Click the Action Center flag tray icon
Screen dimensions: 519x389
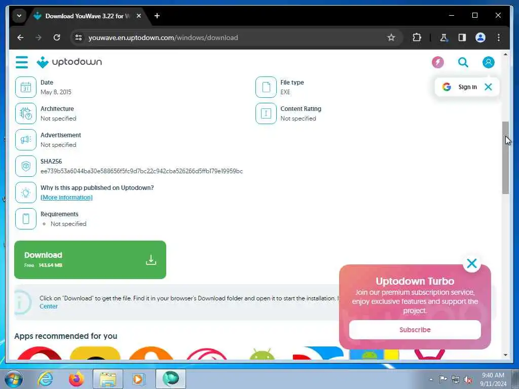click(x=443, y=379)
